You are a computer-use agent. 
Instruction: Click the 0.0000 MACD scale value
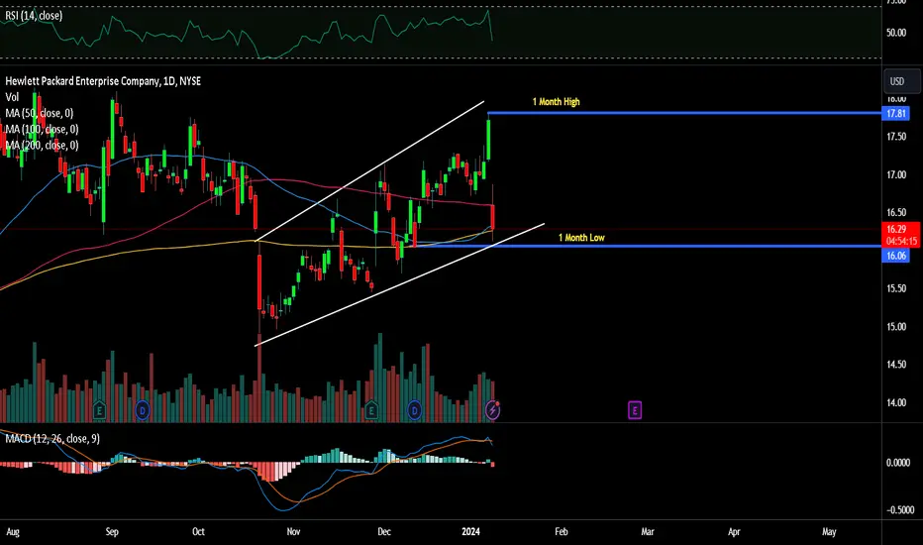pyautogui.click(x=898, y=463)
